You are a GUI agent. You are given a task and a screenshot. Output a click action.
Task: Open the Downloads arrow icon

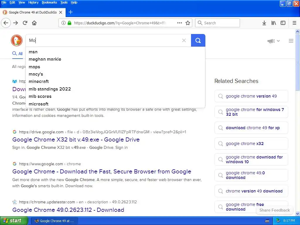264,23
